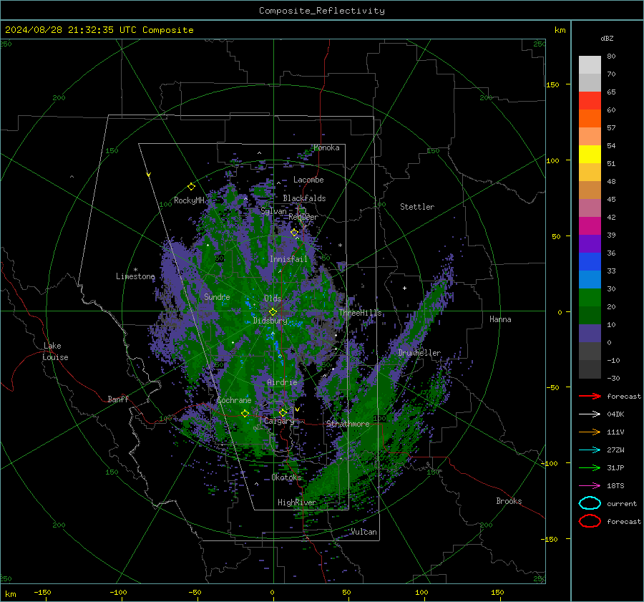Screen dimensions: 644x602
Task: Click the Hanna city label
Action: [x=500, y=319]
